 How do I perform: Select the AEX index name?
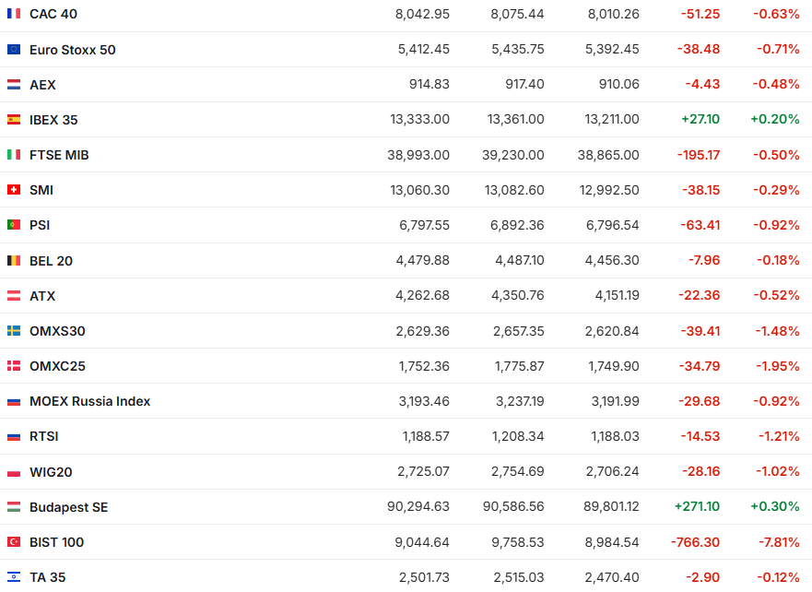[42, 85]
